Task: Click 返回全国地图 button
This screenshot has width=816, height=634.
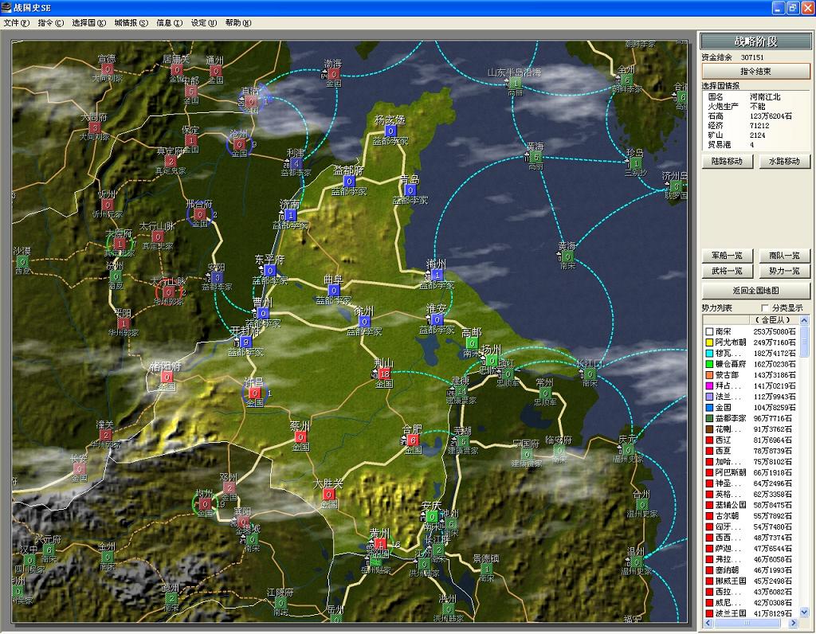Action: [755, 291]
